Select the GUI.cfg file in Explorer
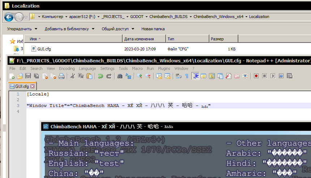This screenshot has width=311, height=178. coord(44,49)
